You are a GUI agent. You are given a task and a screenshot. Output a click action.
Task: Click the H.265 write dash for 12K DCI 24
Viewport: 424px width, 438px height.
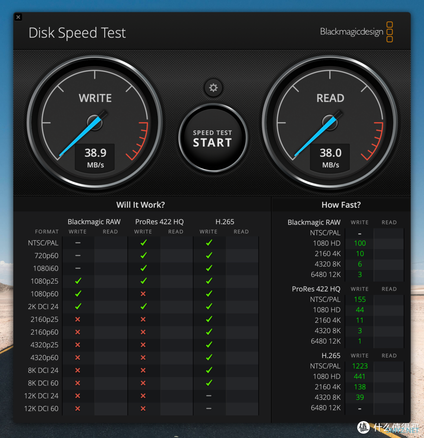[208, 396]
